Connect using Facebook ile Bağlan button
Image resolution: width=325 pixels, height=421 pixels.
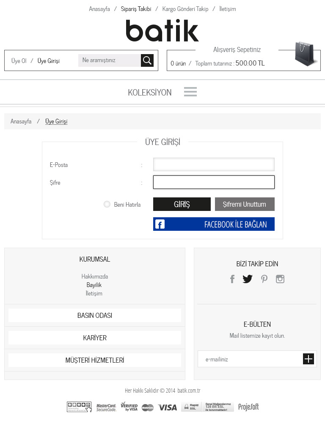214,224
